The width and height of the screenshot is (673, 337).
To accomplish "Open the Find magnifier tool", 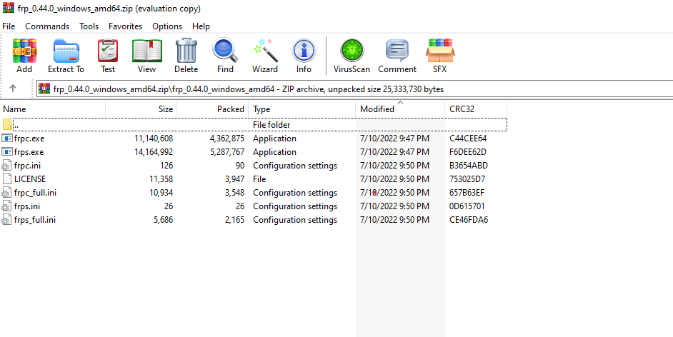I will click(225, 51).
